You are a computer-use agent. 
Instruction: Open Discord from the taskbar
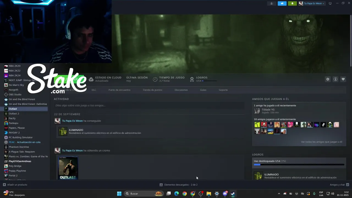225,194
